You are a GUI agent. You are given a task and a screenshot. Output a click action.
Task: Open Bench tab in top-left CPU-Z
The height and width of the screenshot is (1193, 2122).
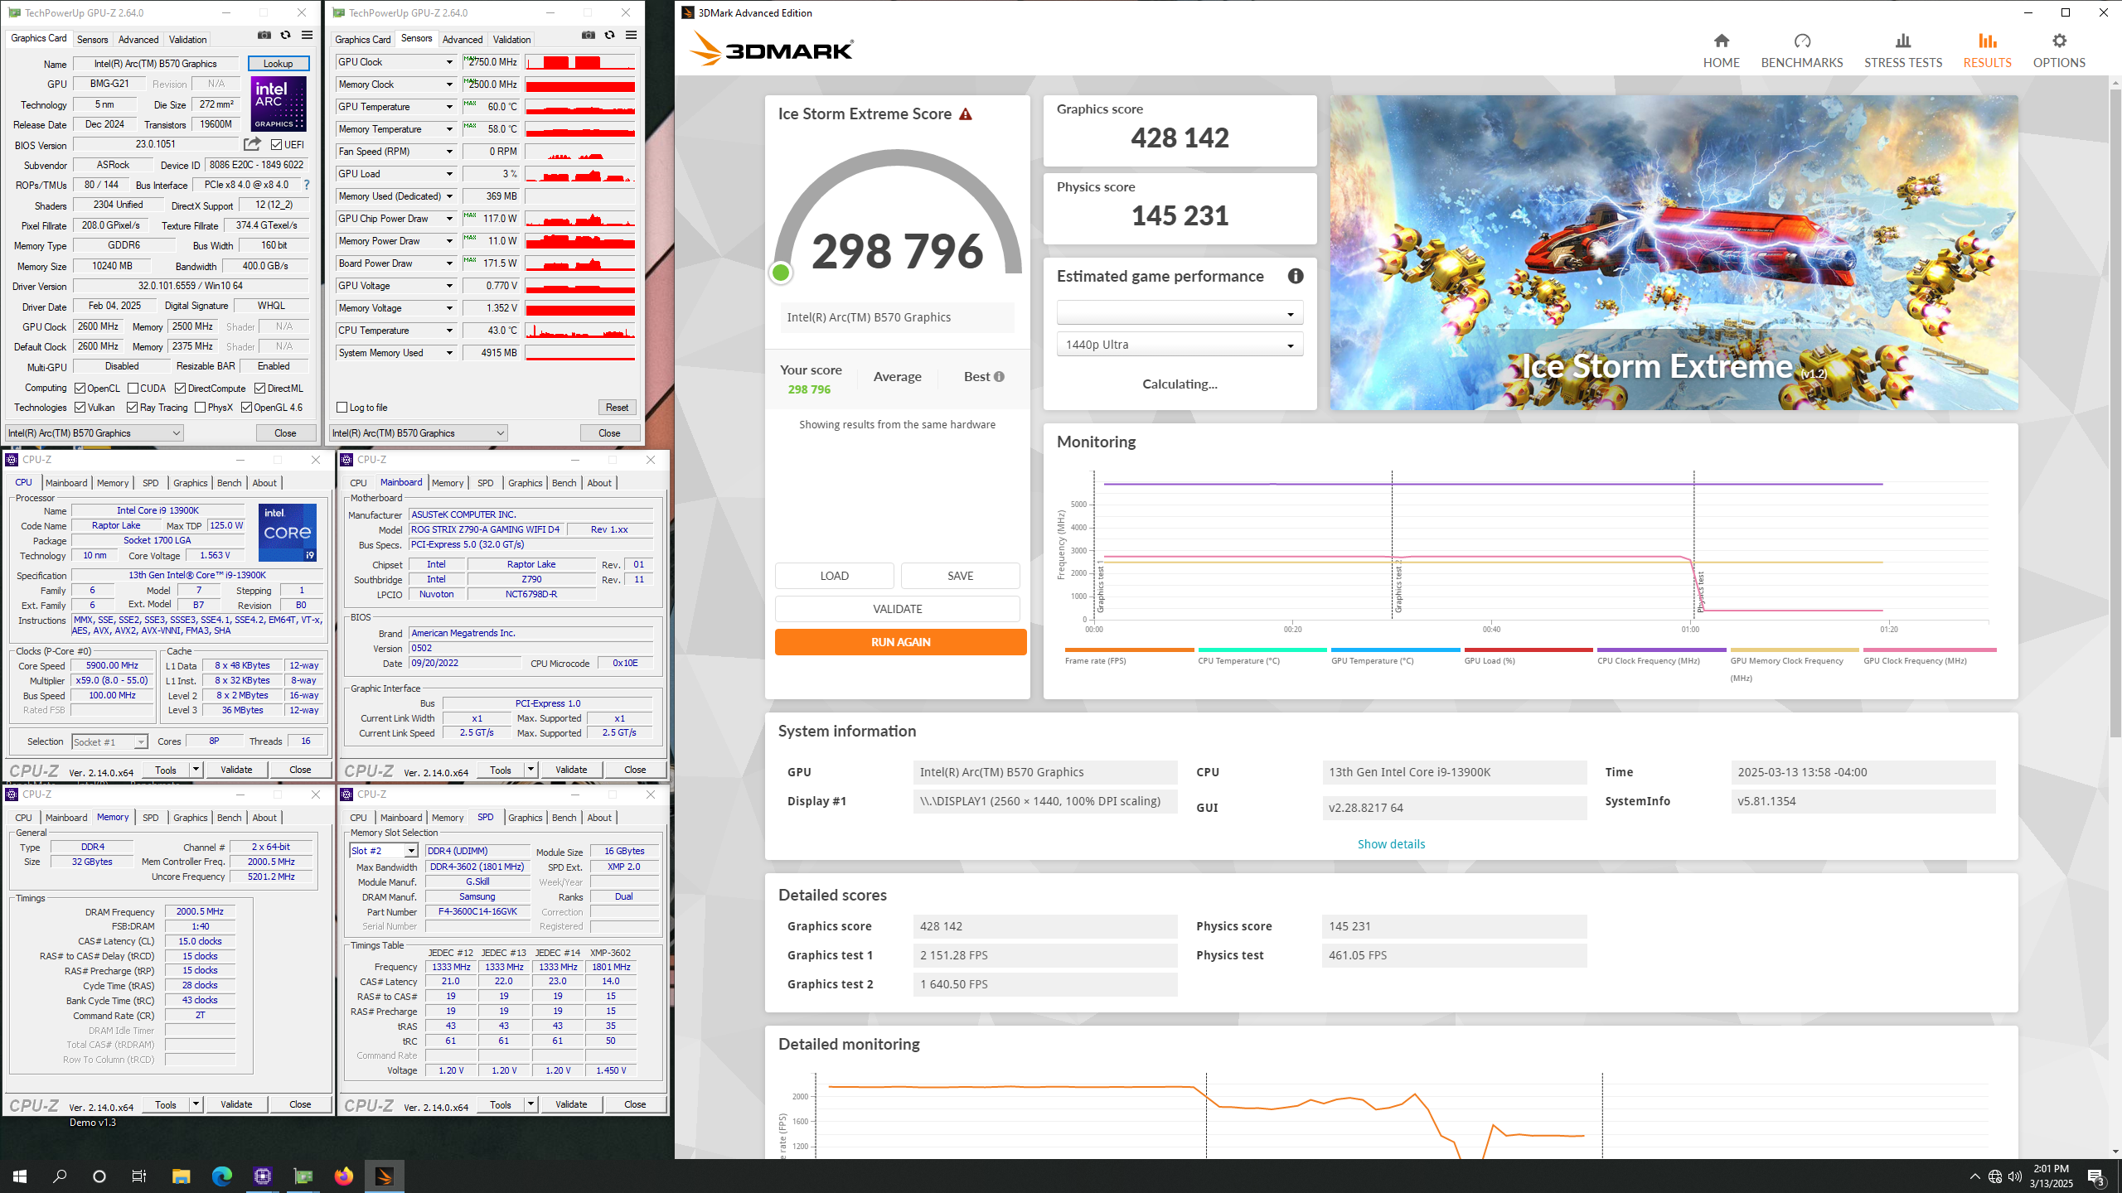click(229, 483)
